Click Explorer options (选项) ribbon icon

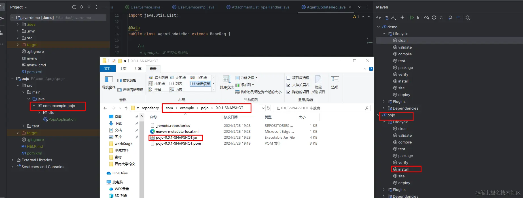[x=335, y=82]
